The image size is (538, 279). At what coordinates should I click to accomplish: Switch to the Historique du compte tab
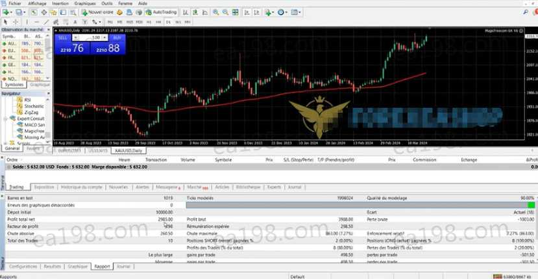point(81,186)
